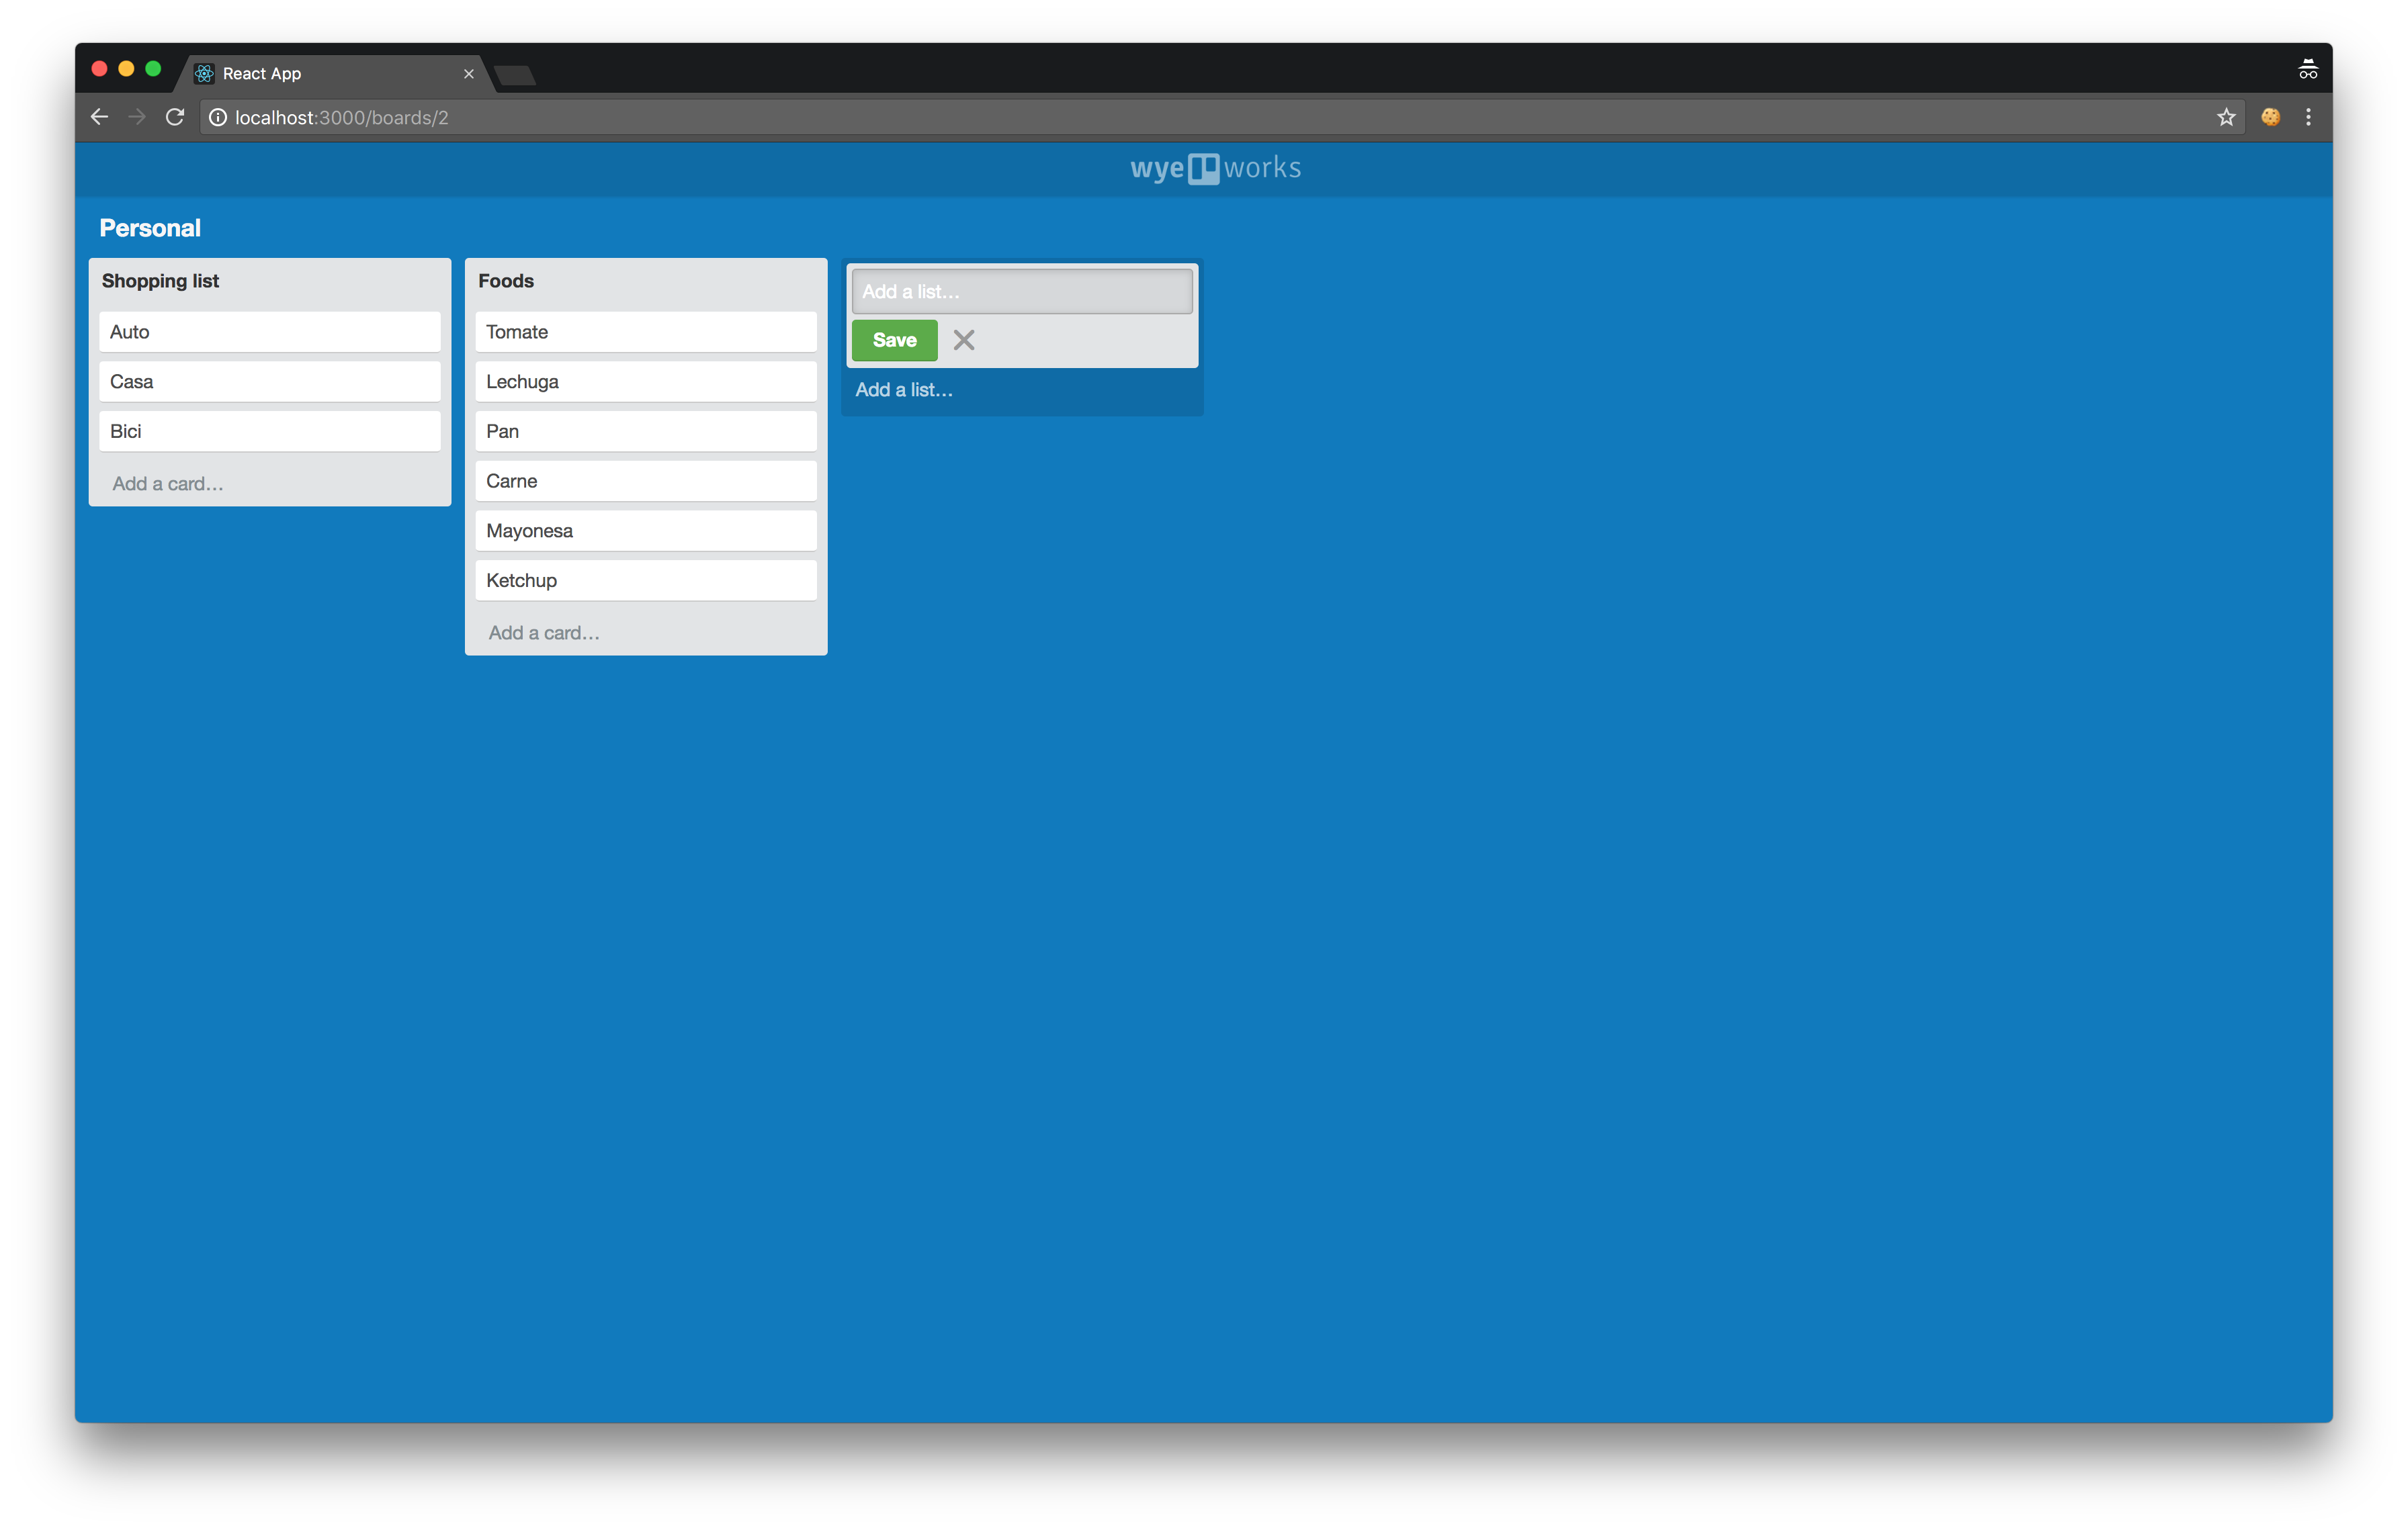
Task: Click the Shopping list title
Action: 160,281
